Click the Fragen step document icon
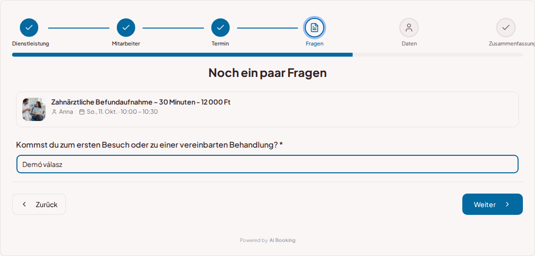Viewport: 535px width, 256px height. [x=315, y=28]
